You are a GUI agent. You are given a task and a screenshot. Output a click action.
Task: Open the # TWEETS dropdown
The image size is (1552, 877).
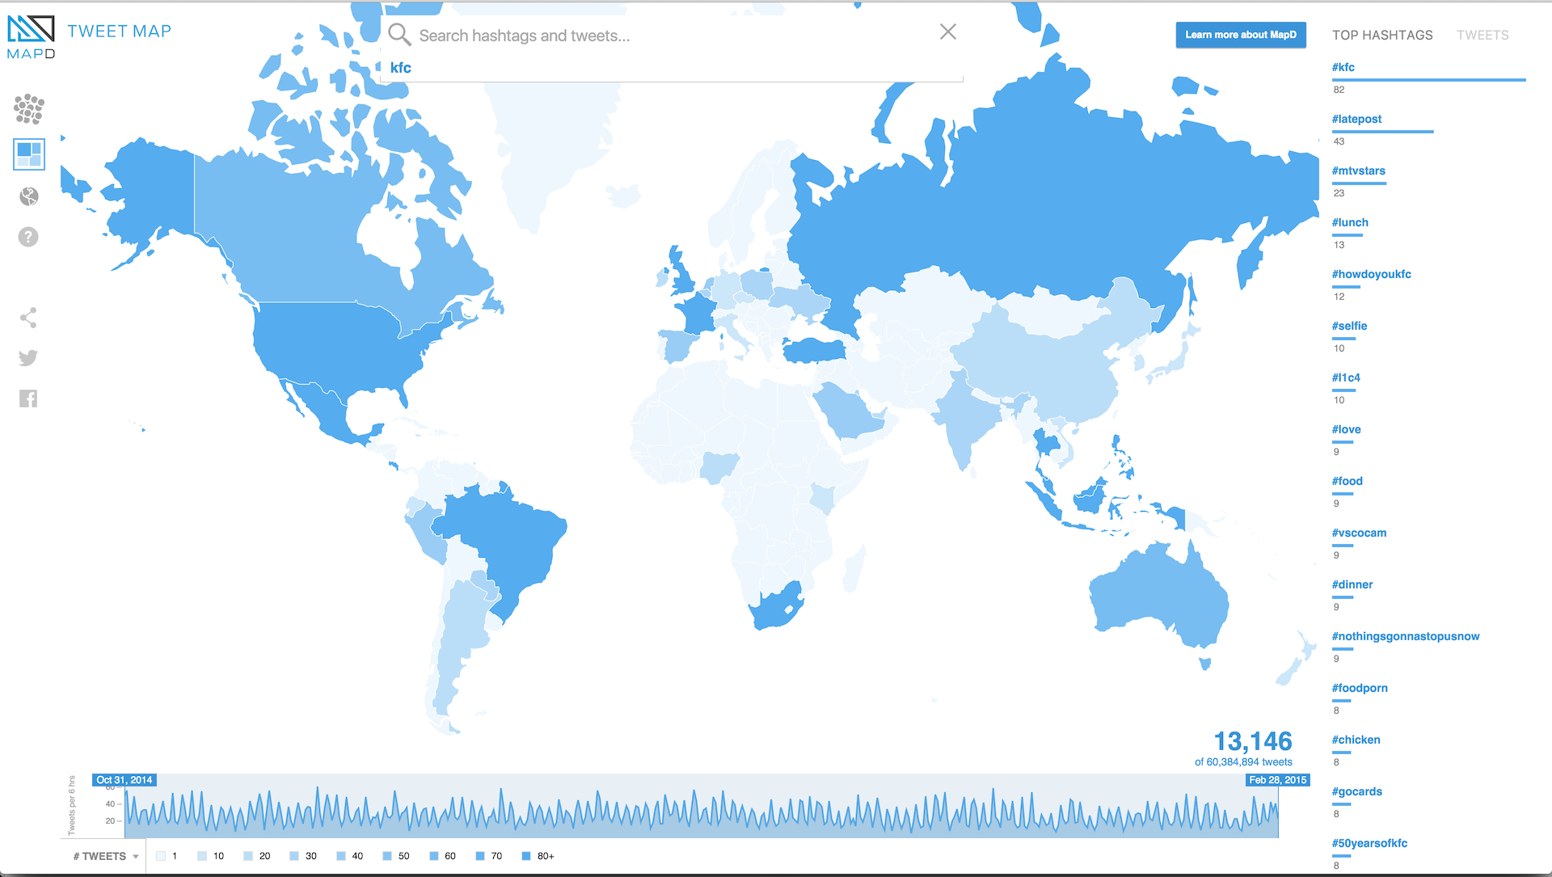coord(106,856)
